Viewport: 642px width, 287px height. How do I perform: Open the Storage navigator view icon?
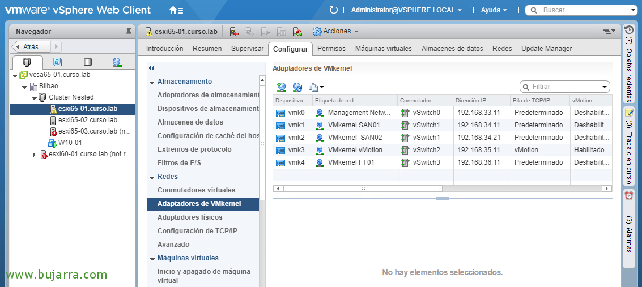pyautogui.click(x=87, y=62)
